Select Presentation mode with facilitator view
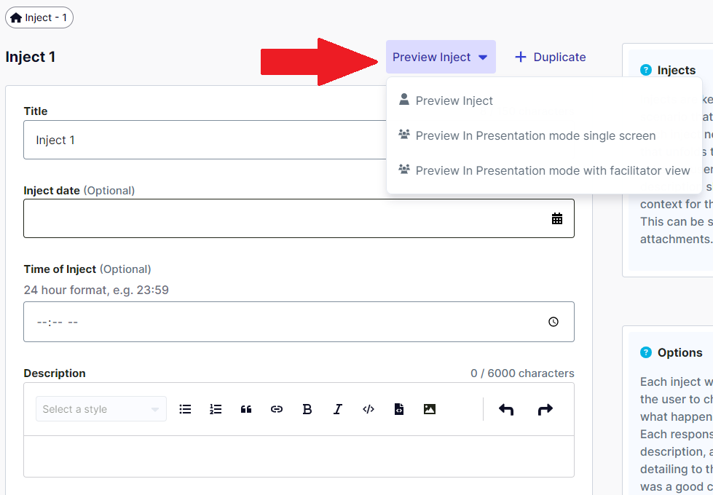 click(552, 170)
